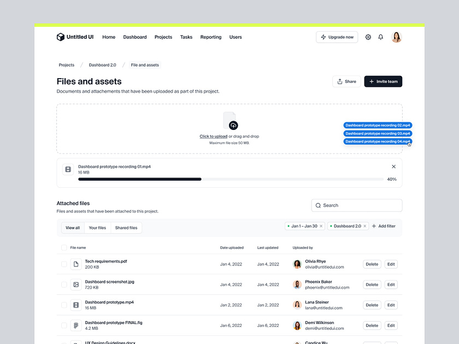Click the video file icon beside Dashboard prototype.mp4
Screen dimensions: 459x344
click(x=75, y=305)
